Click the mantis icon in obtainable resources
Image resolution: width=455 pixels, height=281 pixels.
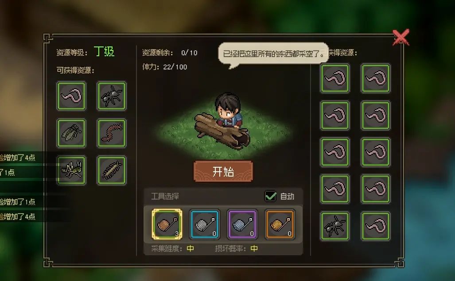point(71,170)
